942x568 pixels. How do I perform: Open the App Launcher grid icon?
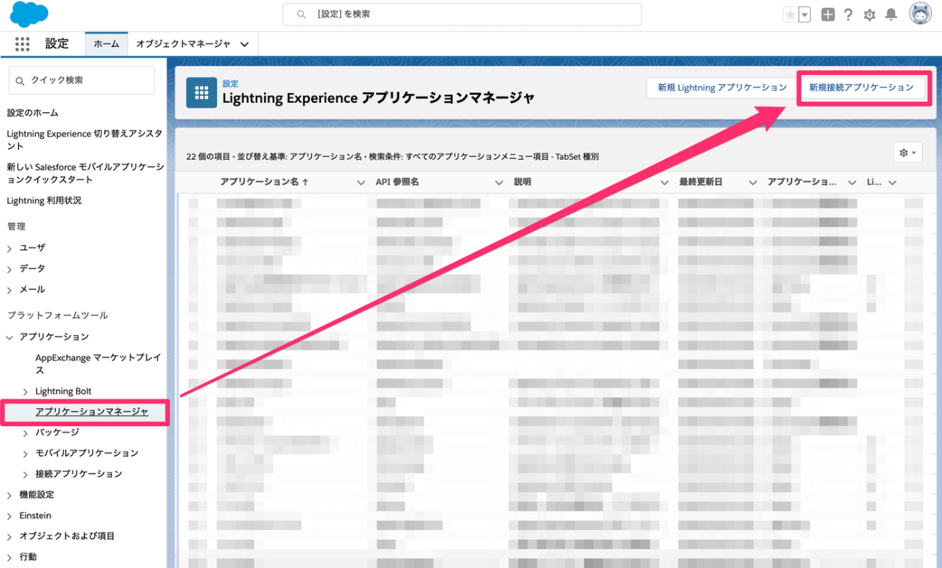pyautogui.click(x=22, y=44)
